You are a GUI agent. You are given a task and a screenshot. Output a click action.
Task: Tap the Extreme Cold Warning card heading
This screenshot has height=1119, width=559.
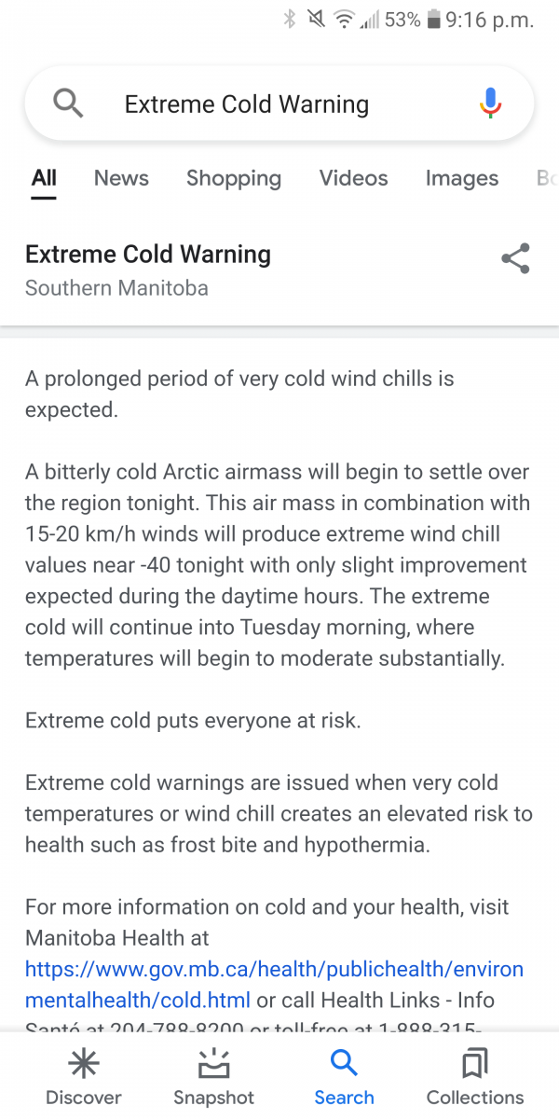coord(148,255)
